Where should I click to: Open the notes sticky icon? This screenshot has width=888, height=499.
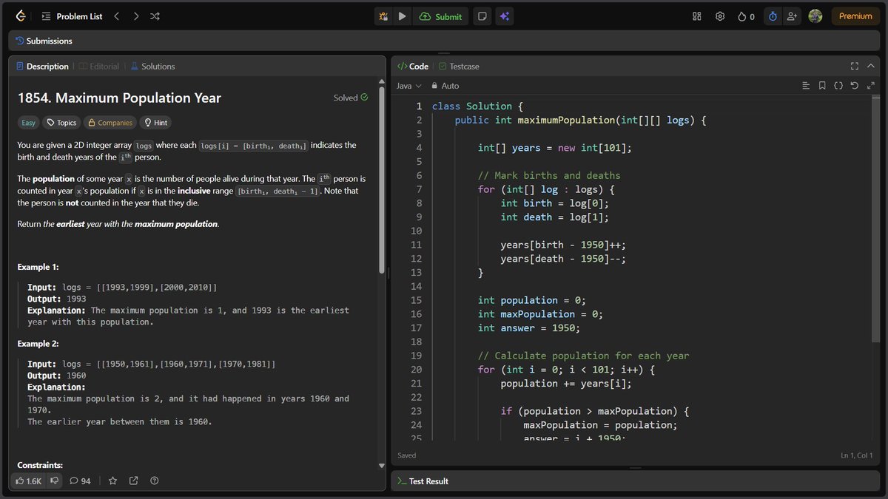[482, 16]
